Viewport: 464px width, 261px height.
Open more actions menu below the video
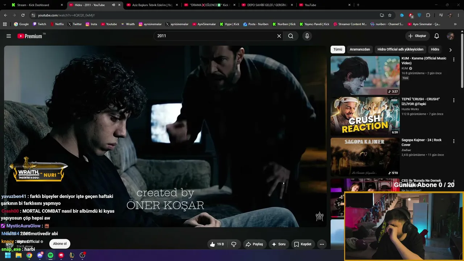[x=322, y=244]
